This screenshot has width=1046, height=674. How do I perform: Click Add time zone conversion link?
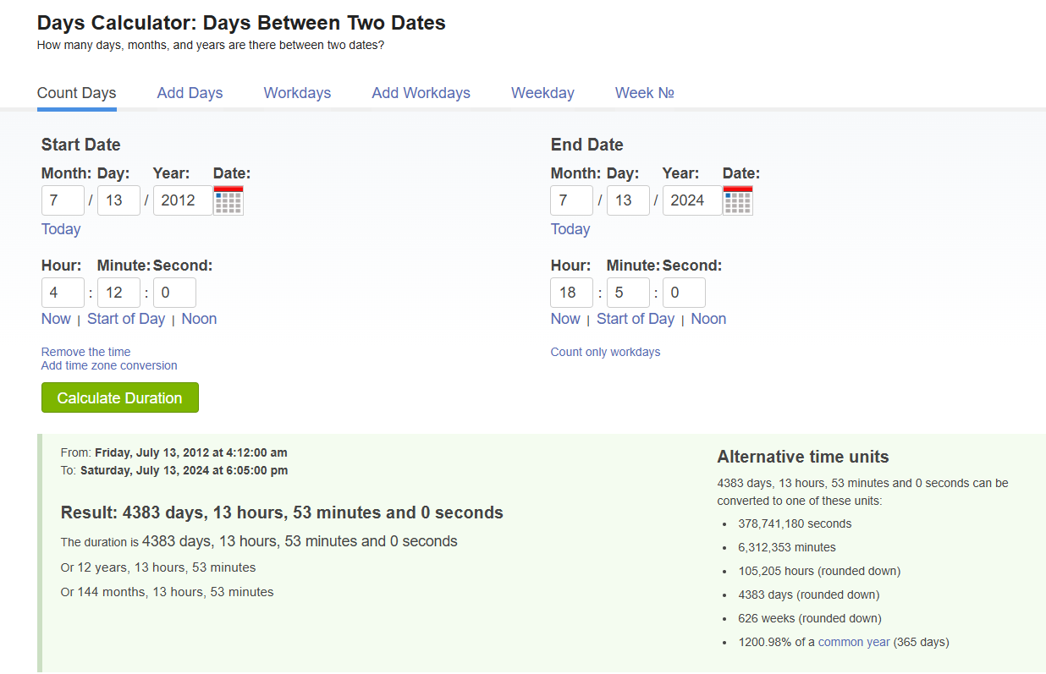tap(109, 365)
